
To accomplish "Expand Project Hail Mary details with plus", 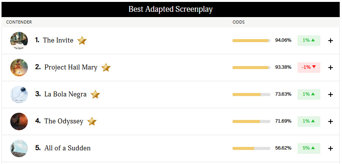I will pos(331,68).
